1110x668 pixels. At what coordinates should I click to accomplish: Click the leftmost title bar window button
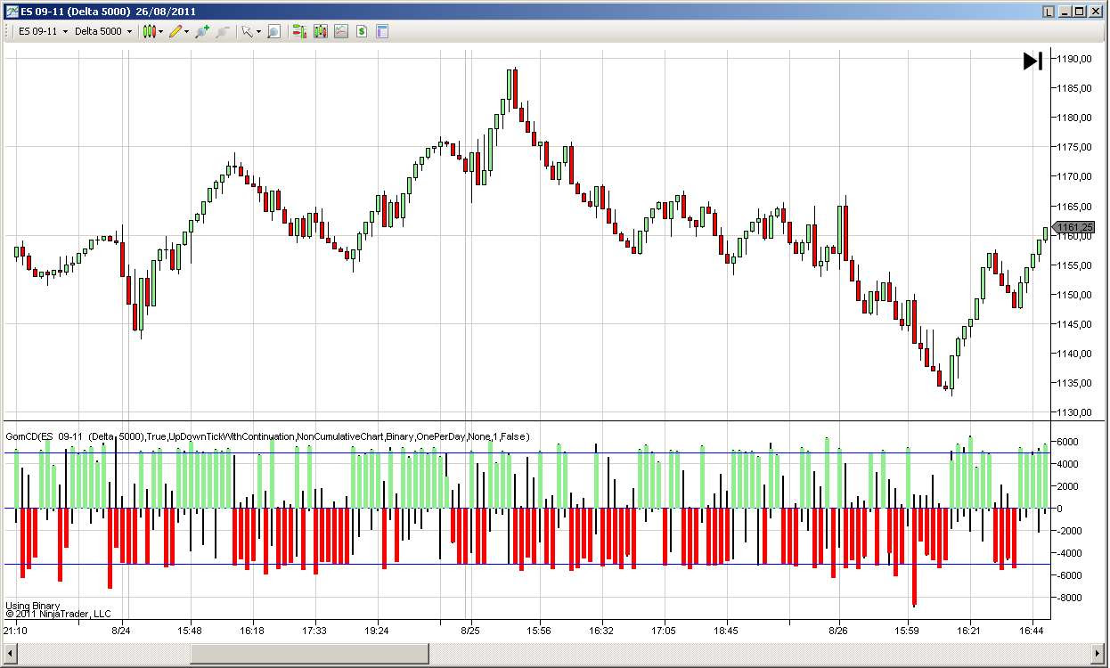(x=1049, y=12)
